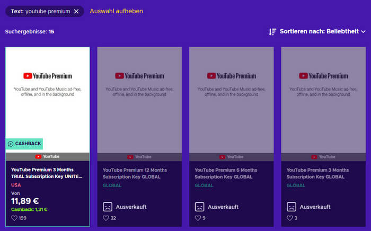The image size is (371, 231).
Task: Click 'Ausverkauft' label on 3 Months GLOBAL card
Action: pyautogui.click(x=315, y=207)
